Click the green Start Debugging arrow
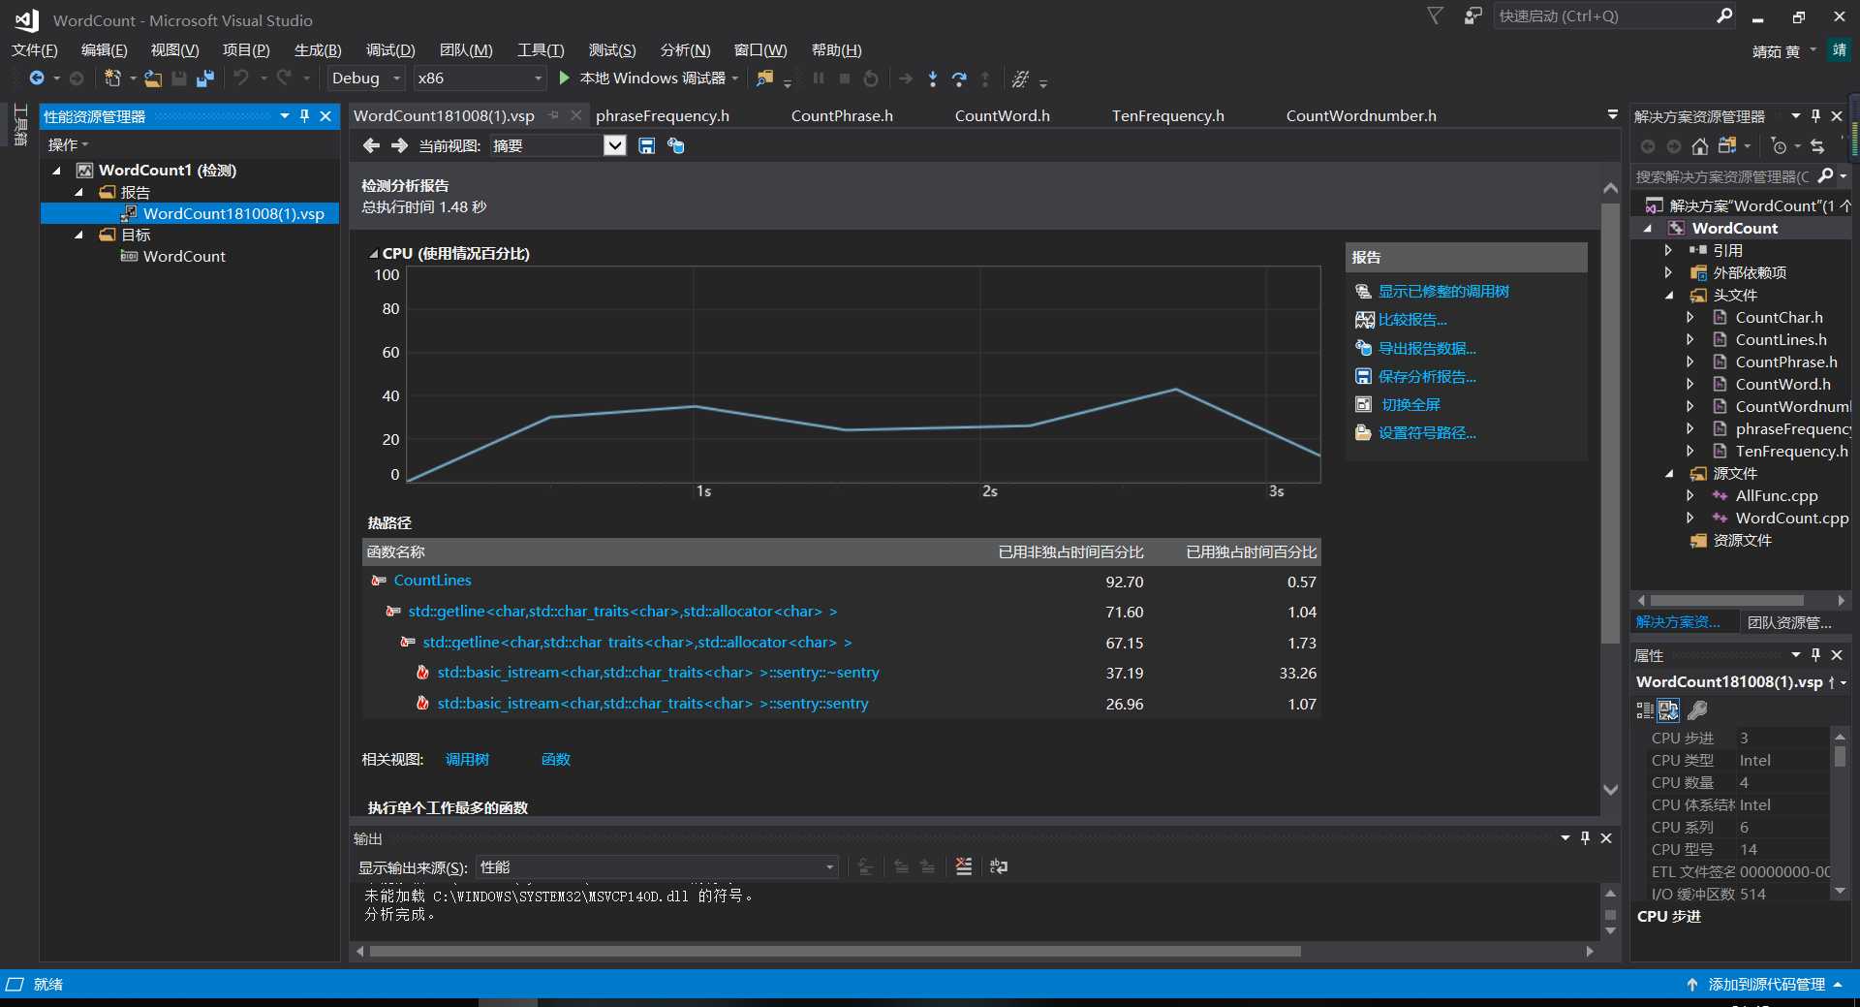 point(564,78)
